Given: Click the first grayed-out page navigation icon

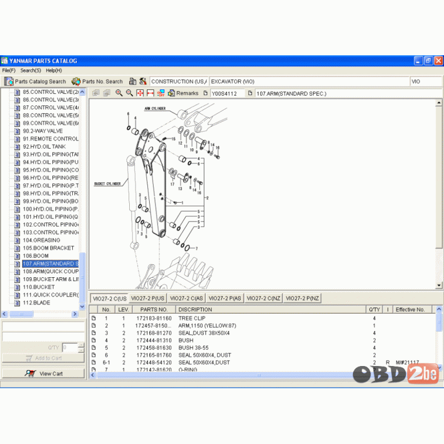Looking at the screenshot, I should point(96,93).
